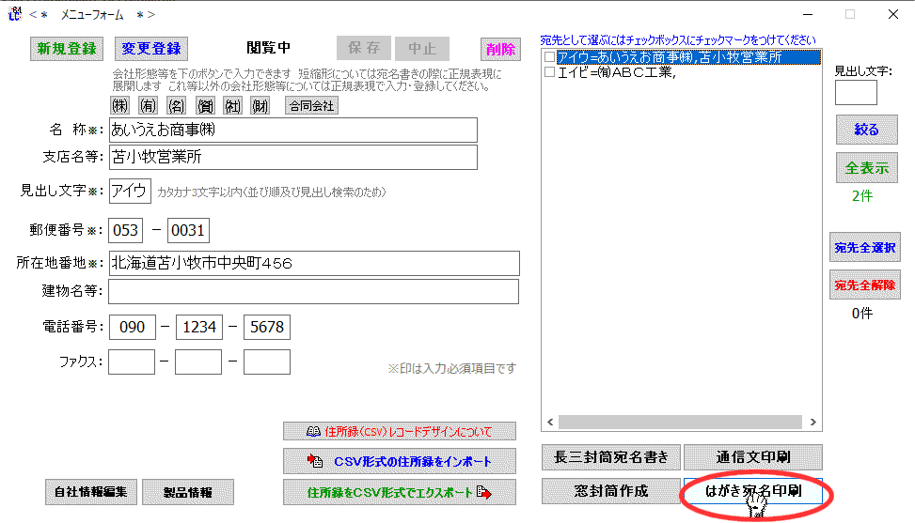Click the right arrow of list scrollbar
This screenshot has height=523, width=915.
click(813, 423)
